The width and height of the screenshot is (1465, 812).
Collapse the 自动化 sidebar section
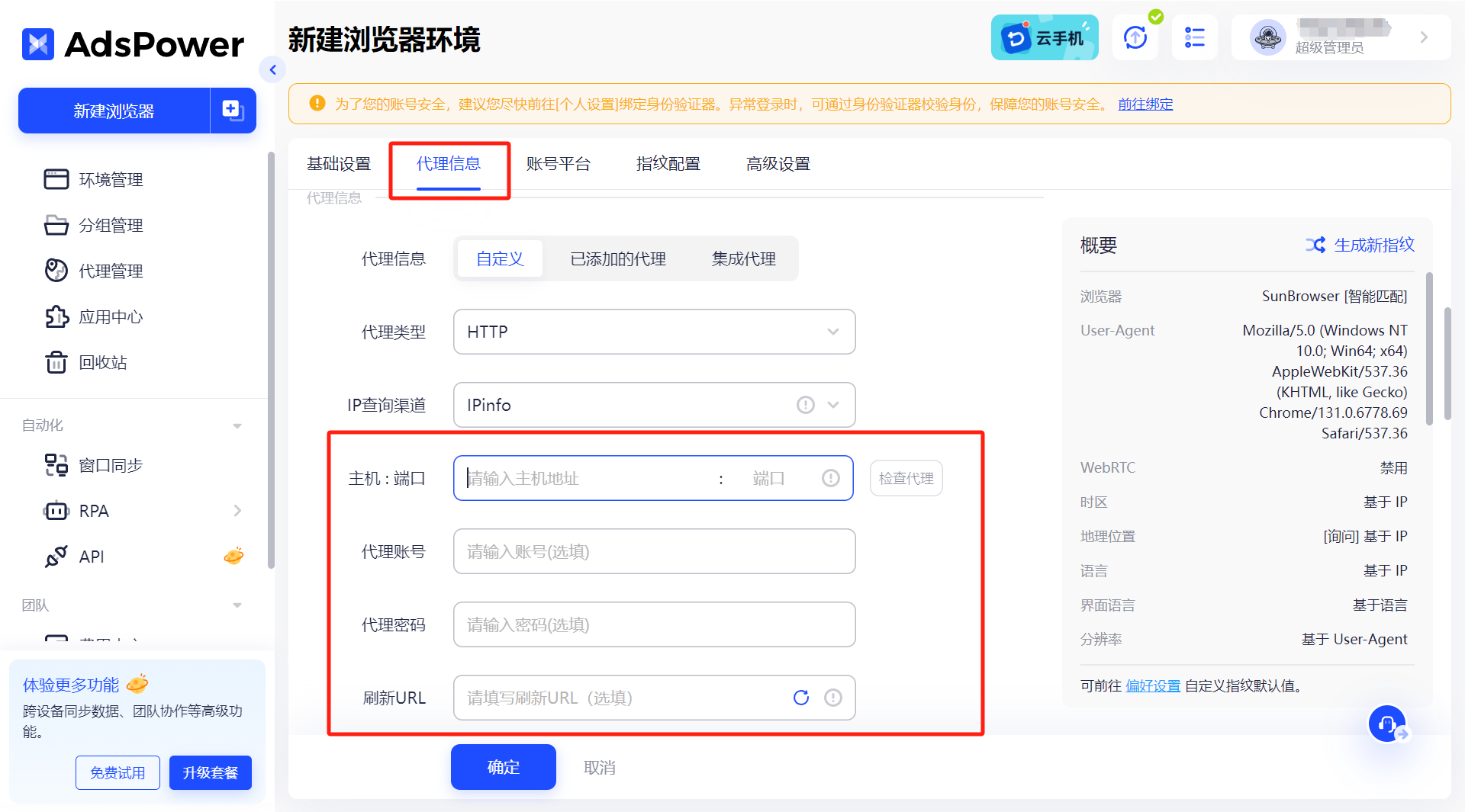[x=237, y=425]
